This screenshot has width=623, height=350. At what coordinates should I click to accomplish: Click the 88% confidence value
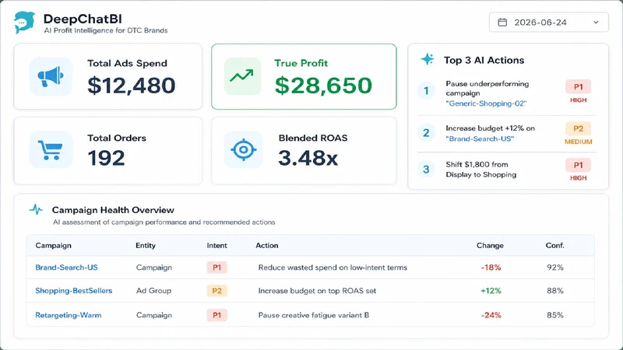555,291
